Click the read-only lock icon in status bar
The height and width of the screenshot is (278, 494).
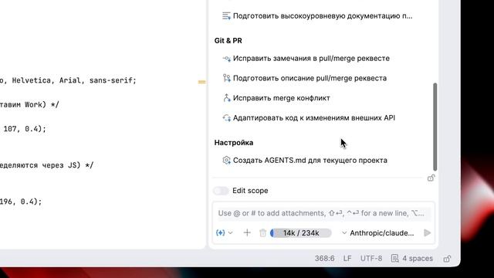[x=447, y=259]
